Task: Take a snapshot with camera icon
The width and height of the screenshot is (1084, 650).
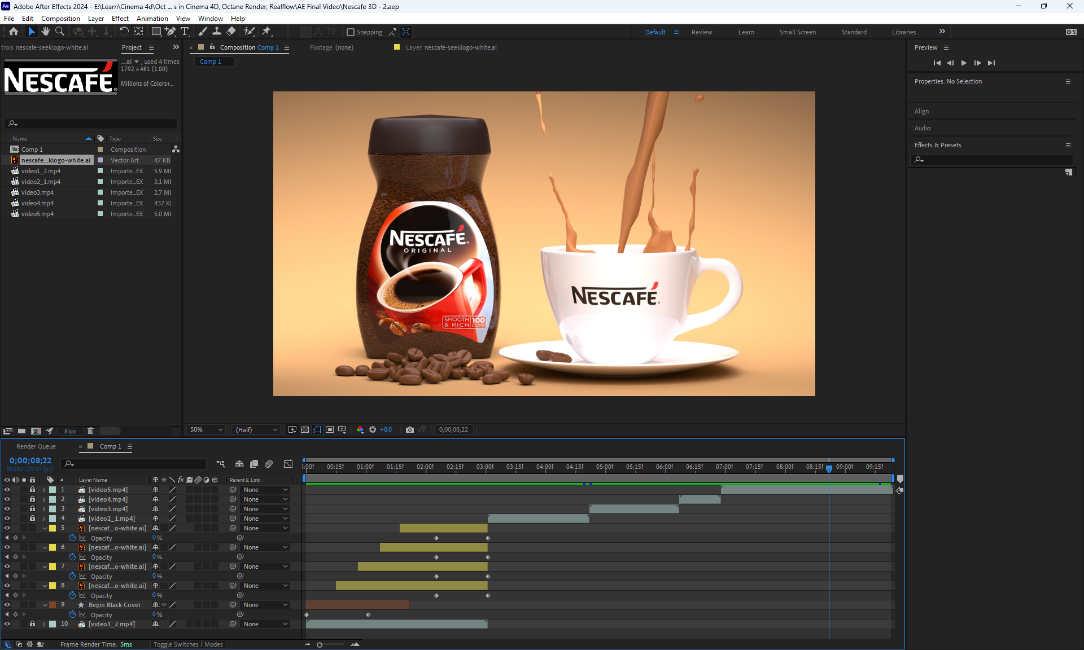Action: coord(410,430)
